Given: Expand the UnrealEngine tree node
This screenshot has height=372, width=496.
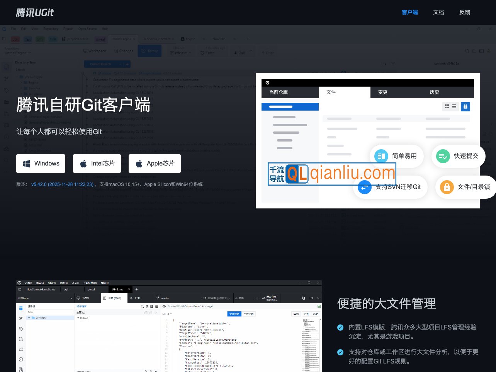Looking at the screenshot, I should [x=17, y=77].
